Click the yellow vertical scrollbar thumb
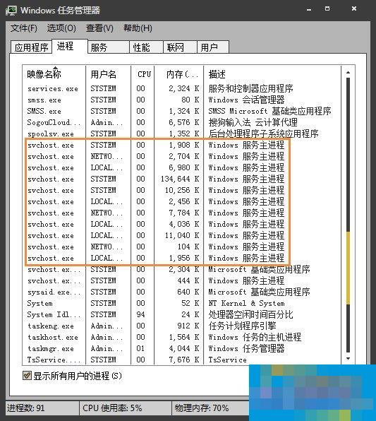This screenshot has width=376, height=421. click(x=348, y=268)
